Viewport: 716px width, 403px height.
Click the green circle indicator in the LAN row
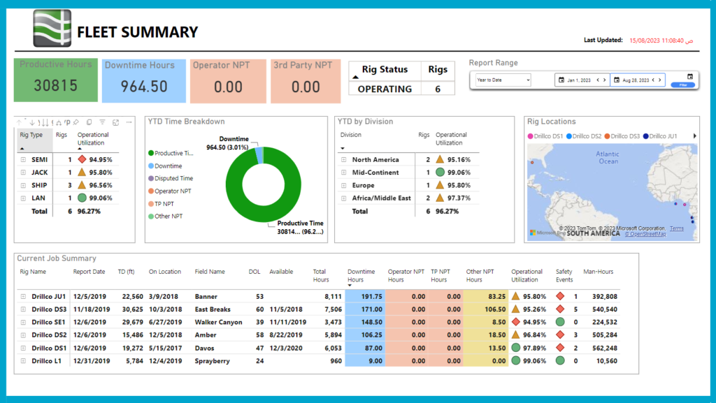click(82, 198)
